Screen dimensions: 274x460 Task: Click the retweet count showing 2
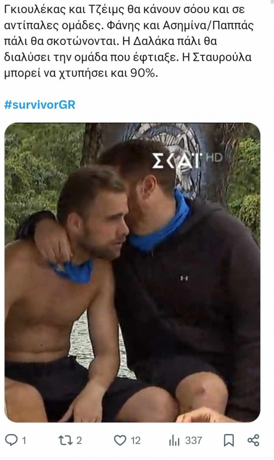point(79,440)
